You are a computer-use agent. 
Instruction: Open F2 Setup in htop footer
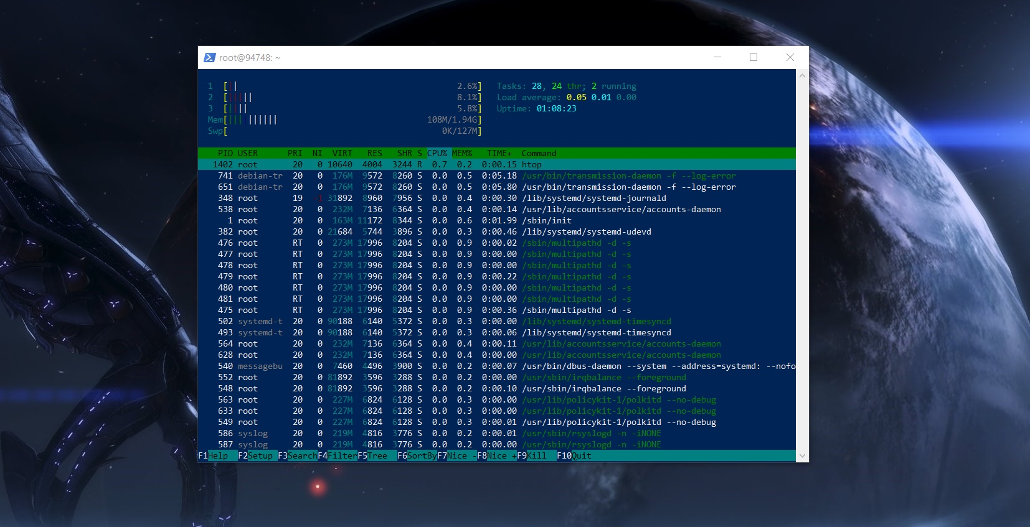pyautogui.click(x=255, y=455)
